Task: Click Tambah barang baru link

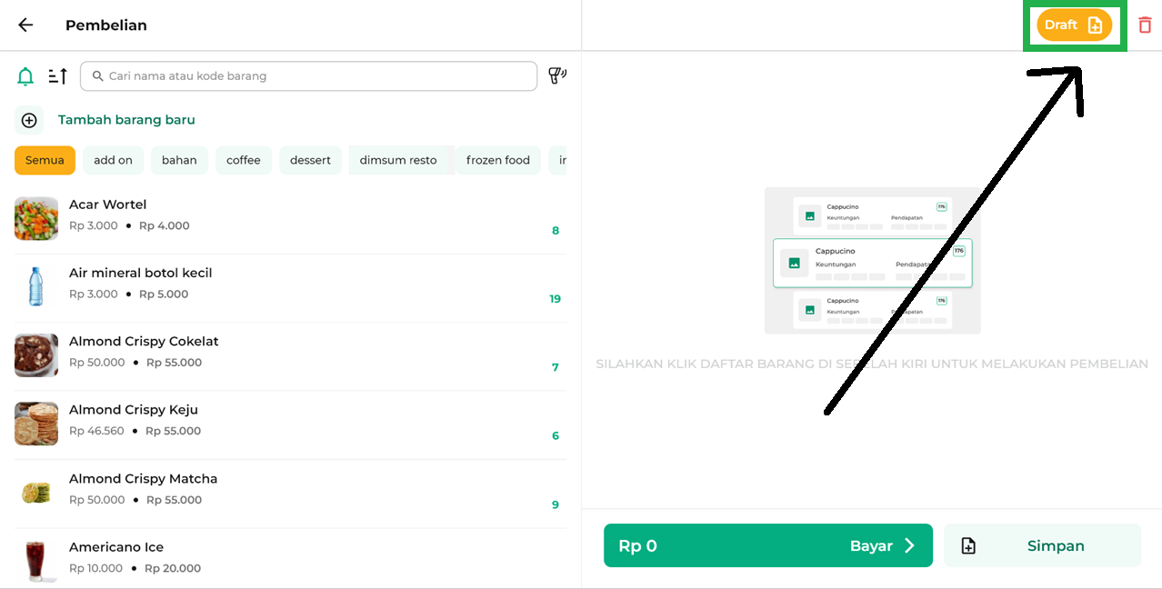Action: click(126, 120)
